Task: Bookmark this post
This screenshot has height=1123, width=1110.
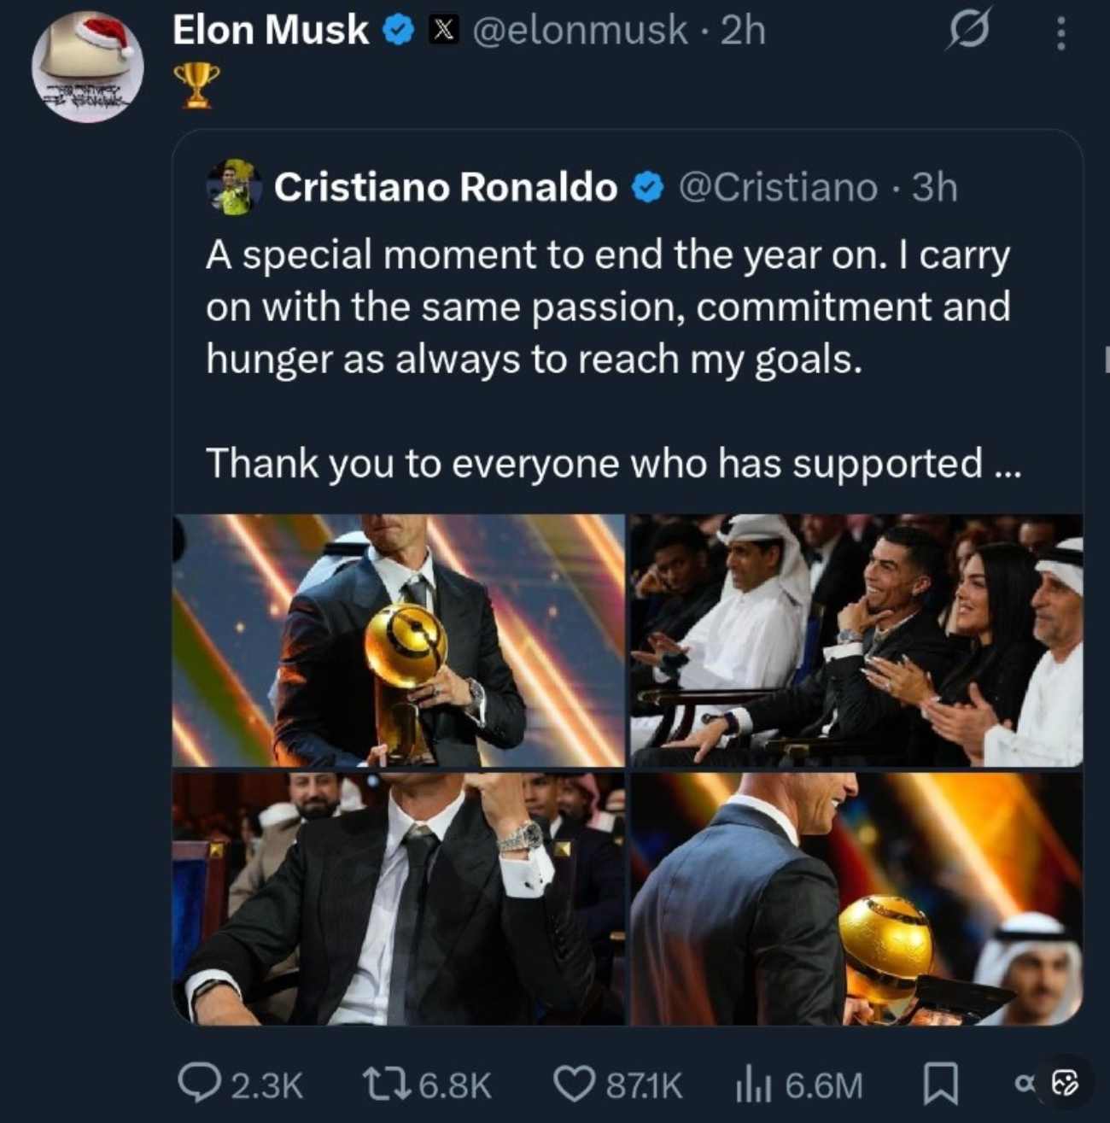Action: 940,1084
